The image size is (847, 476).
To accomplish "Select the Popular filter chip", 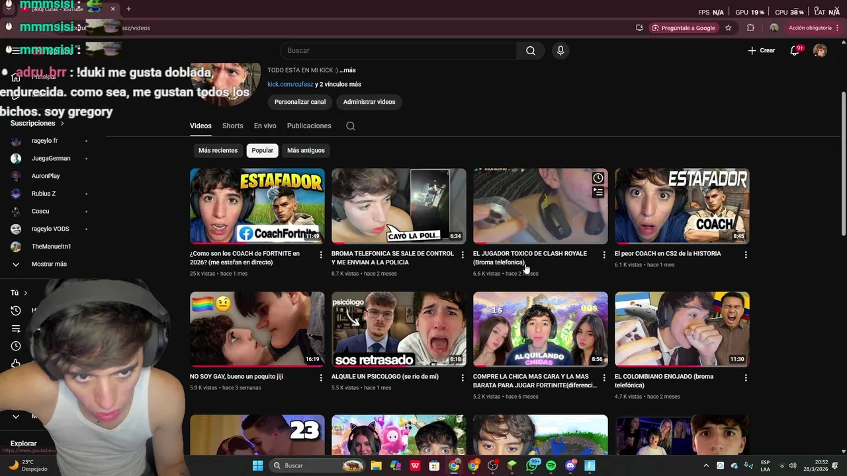I will coord(262,151).
